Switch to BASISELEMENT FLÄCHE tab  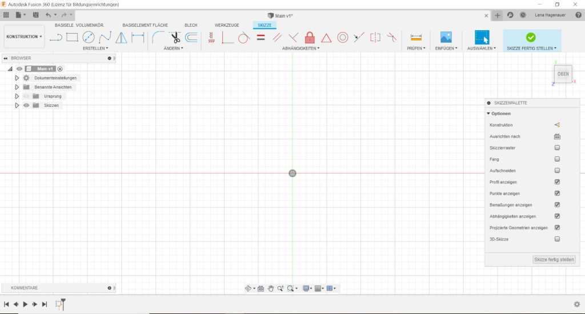pos(145,25)
